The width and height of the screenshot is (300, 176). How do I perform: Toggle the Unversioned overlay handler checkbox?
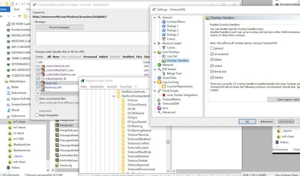point(211,54)
